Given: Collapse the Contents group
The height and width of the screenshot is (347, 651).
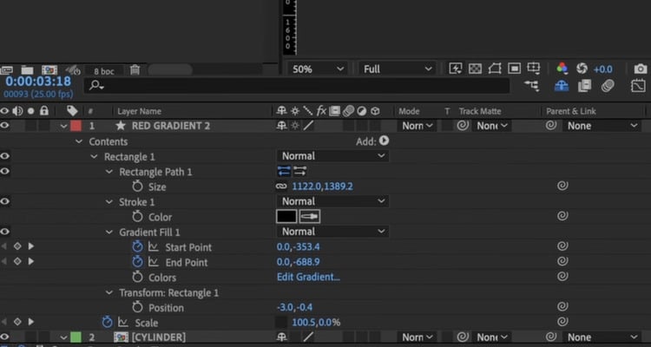Looking at the screenshot, I should [x=79, y=141].
